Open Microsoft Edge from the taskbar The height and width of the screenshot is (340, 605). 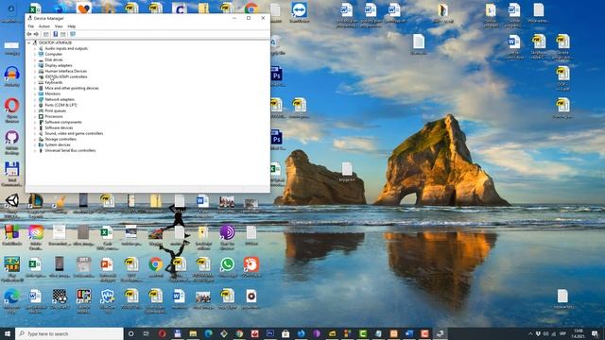[x=208, y=333]
